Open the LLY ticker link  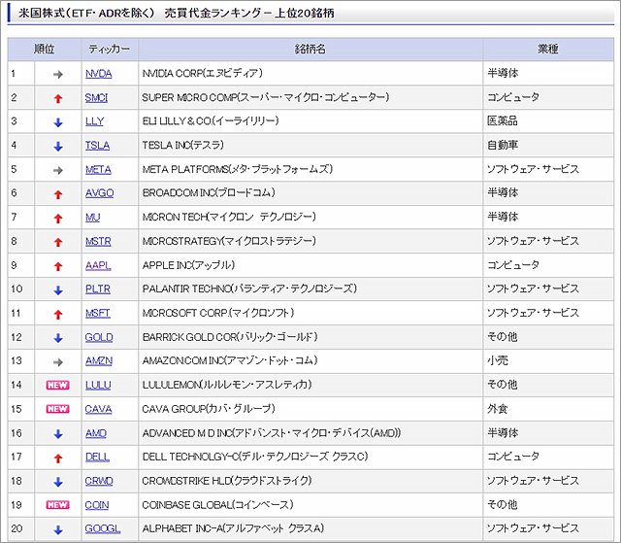click(x=94, y=121)
